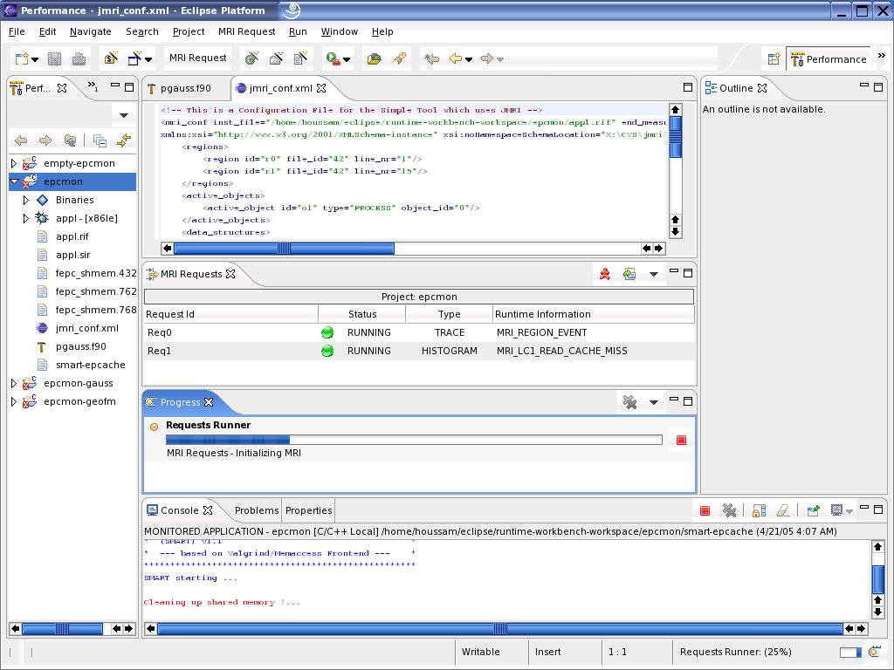Click the red figure icon in MRI Requests
The image size is (894, 670).
605,274
